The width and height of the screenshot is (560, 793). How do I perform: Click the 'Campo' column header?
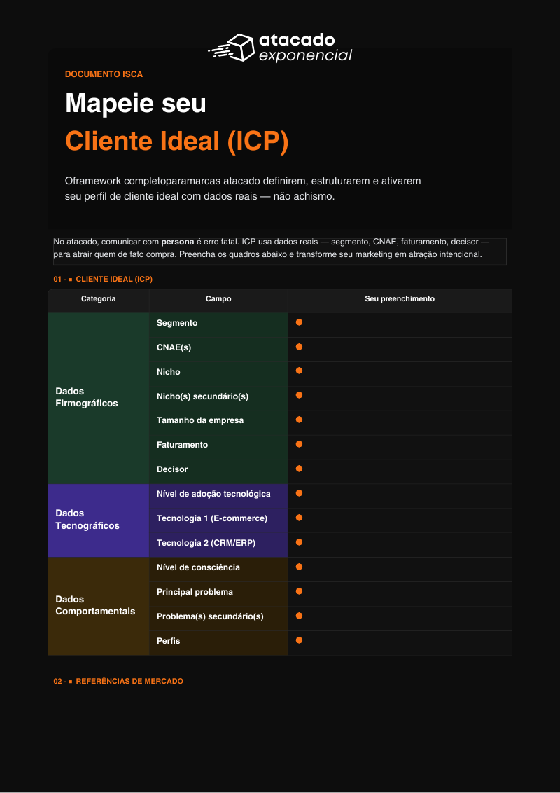tap(218, 299)
